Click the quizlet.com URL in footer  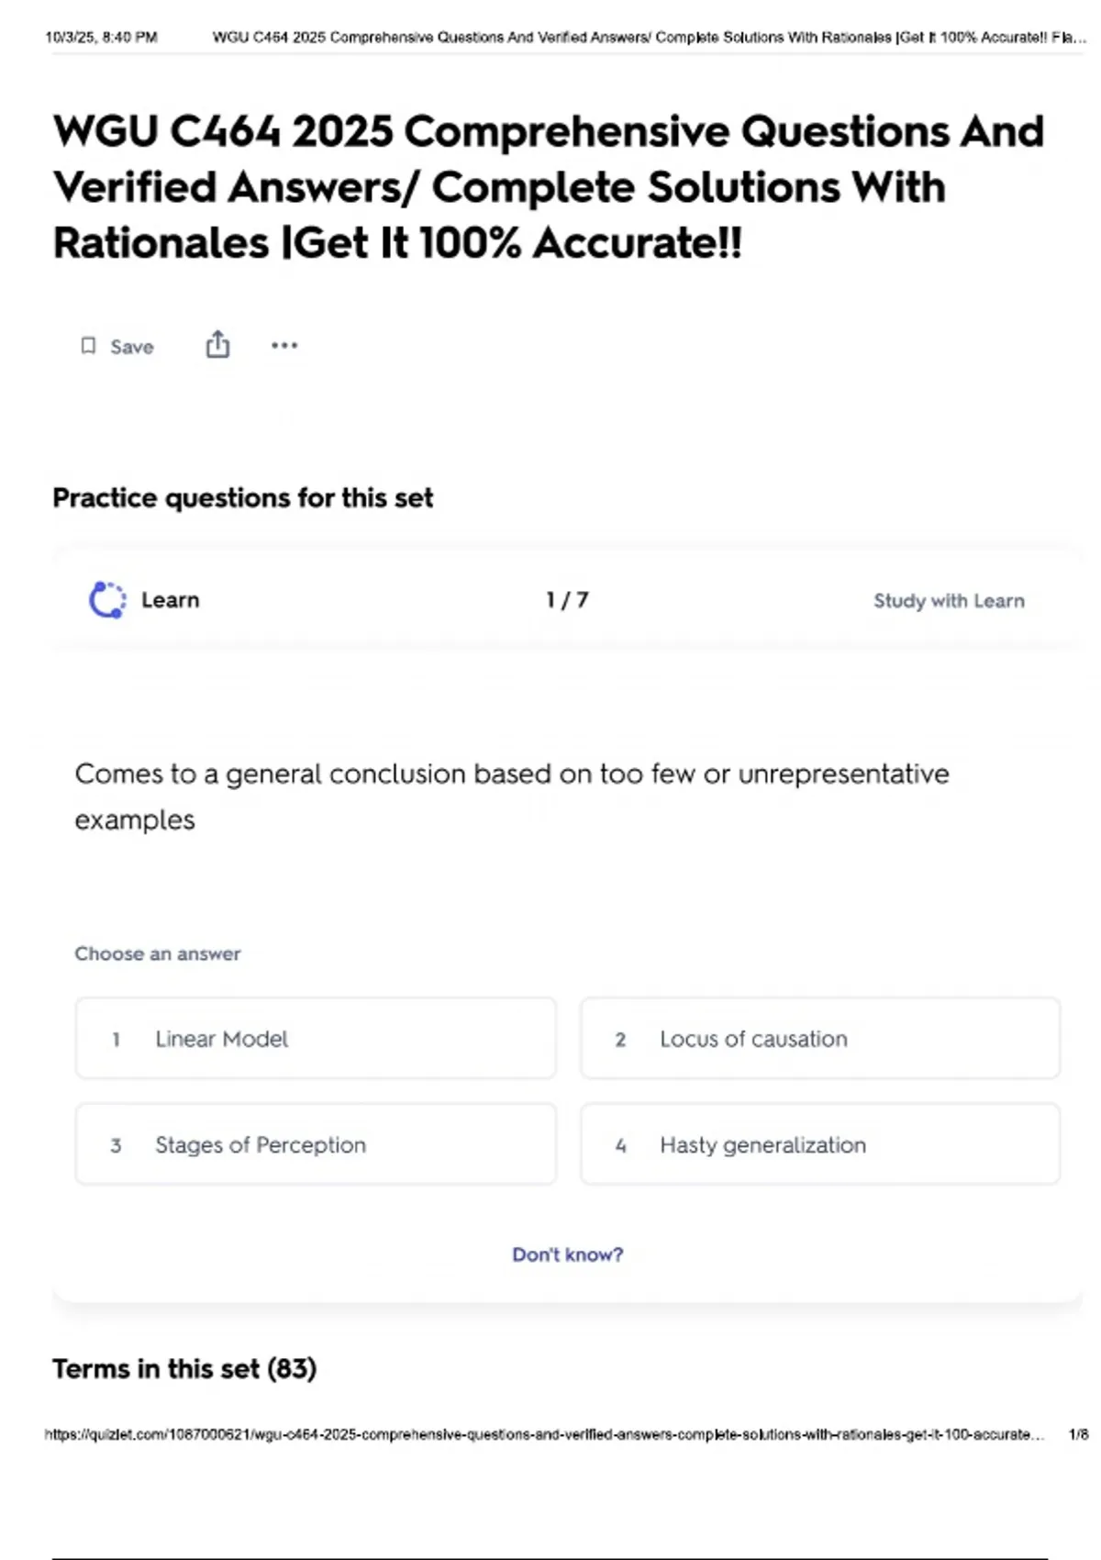[544, 1434]
